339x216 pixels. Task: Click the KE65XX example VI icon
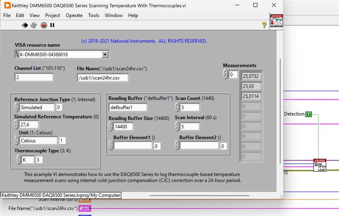click(276, 21)
